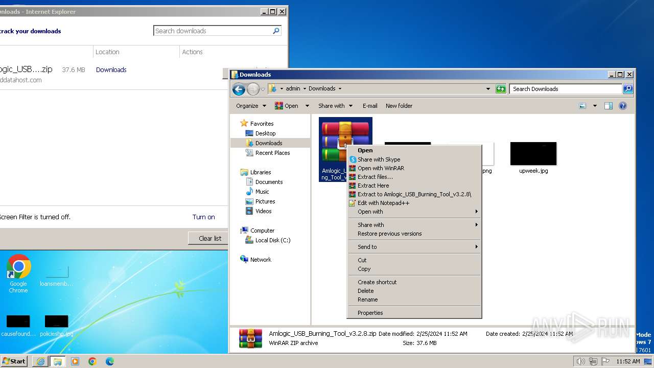Click the Explorer Forward navigation button

coord(253,89)
